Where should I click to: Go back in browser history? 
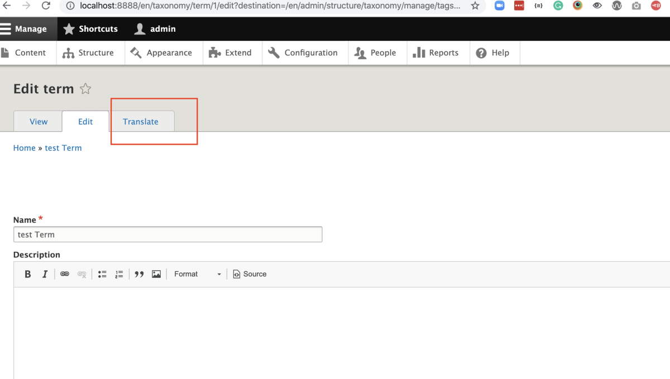pos(7,6)
